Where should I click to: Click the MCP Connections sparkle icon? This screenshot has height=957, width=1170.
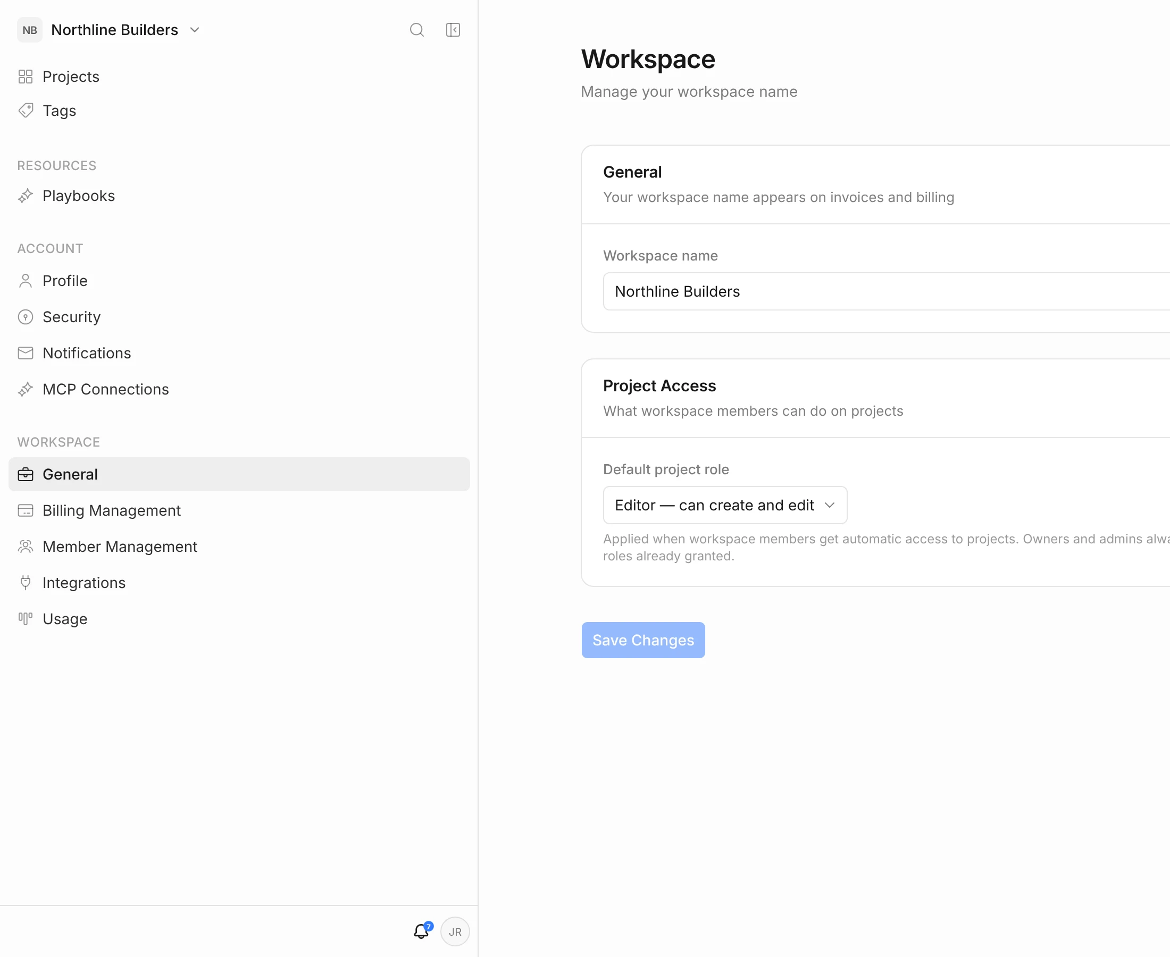coord(26,390)
